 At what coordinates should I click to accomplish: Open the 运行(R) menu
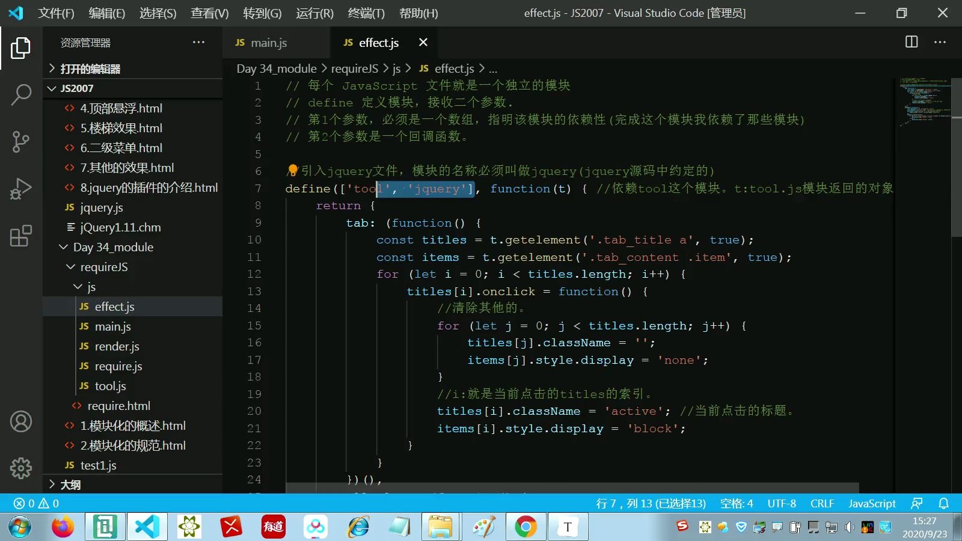314,13
